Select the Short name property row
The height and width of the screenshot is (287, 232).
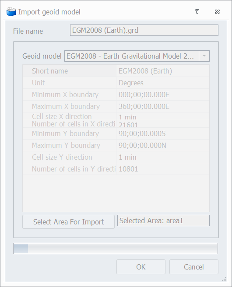[116, 71]
